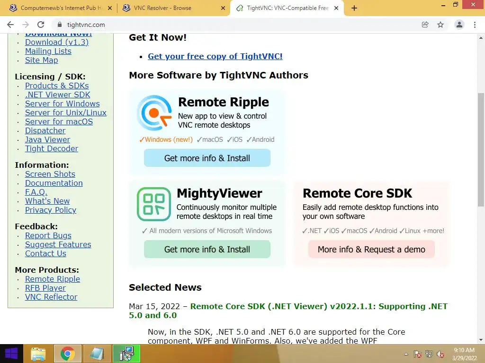The image size is (485, 363).
Task: Open the taskbar clock and date
Action: pyautogui.click(x=464, y=354)
